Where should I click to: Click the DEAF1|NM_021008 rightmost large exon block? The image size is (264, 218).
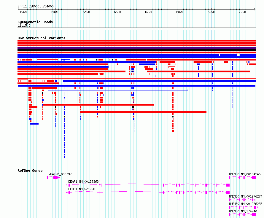click(228, 192)
